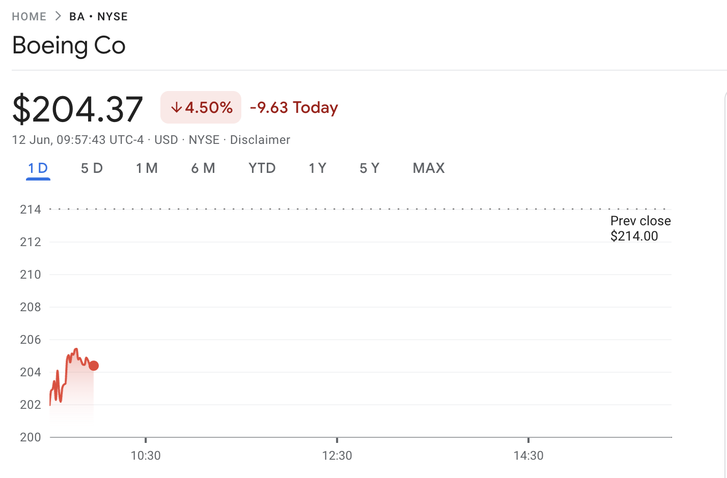Image resolution: width=727 pixels, height=478 pixels.
Task: Click the 10:30 time axis marker
Action: tap(146, 456)
